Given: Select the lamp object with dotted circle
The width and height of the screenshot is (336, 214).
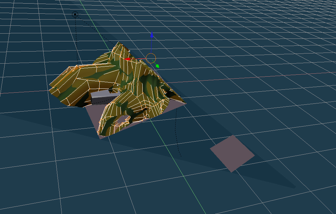Looking at the screenshot, I should [75, 15].
